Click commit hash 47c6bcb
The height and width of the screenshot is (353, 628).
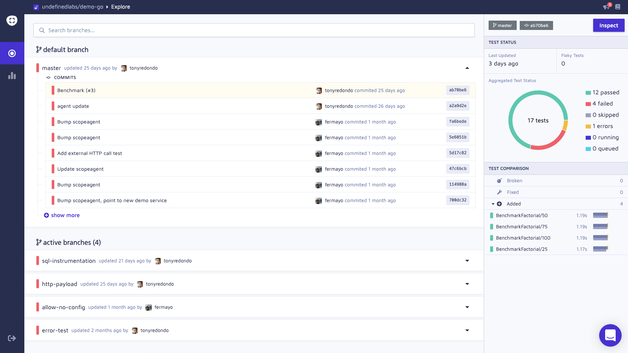tap(458, 169)
